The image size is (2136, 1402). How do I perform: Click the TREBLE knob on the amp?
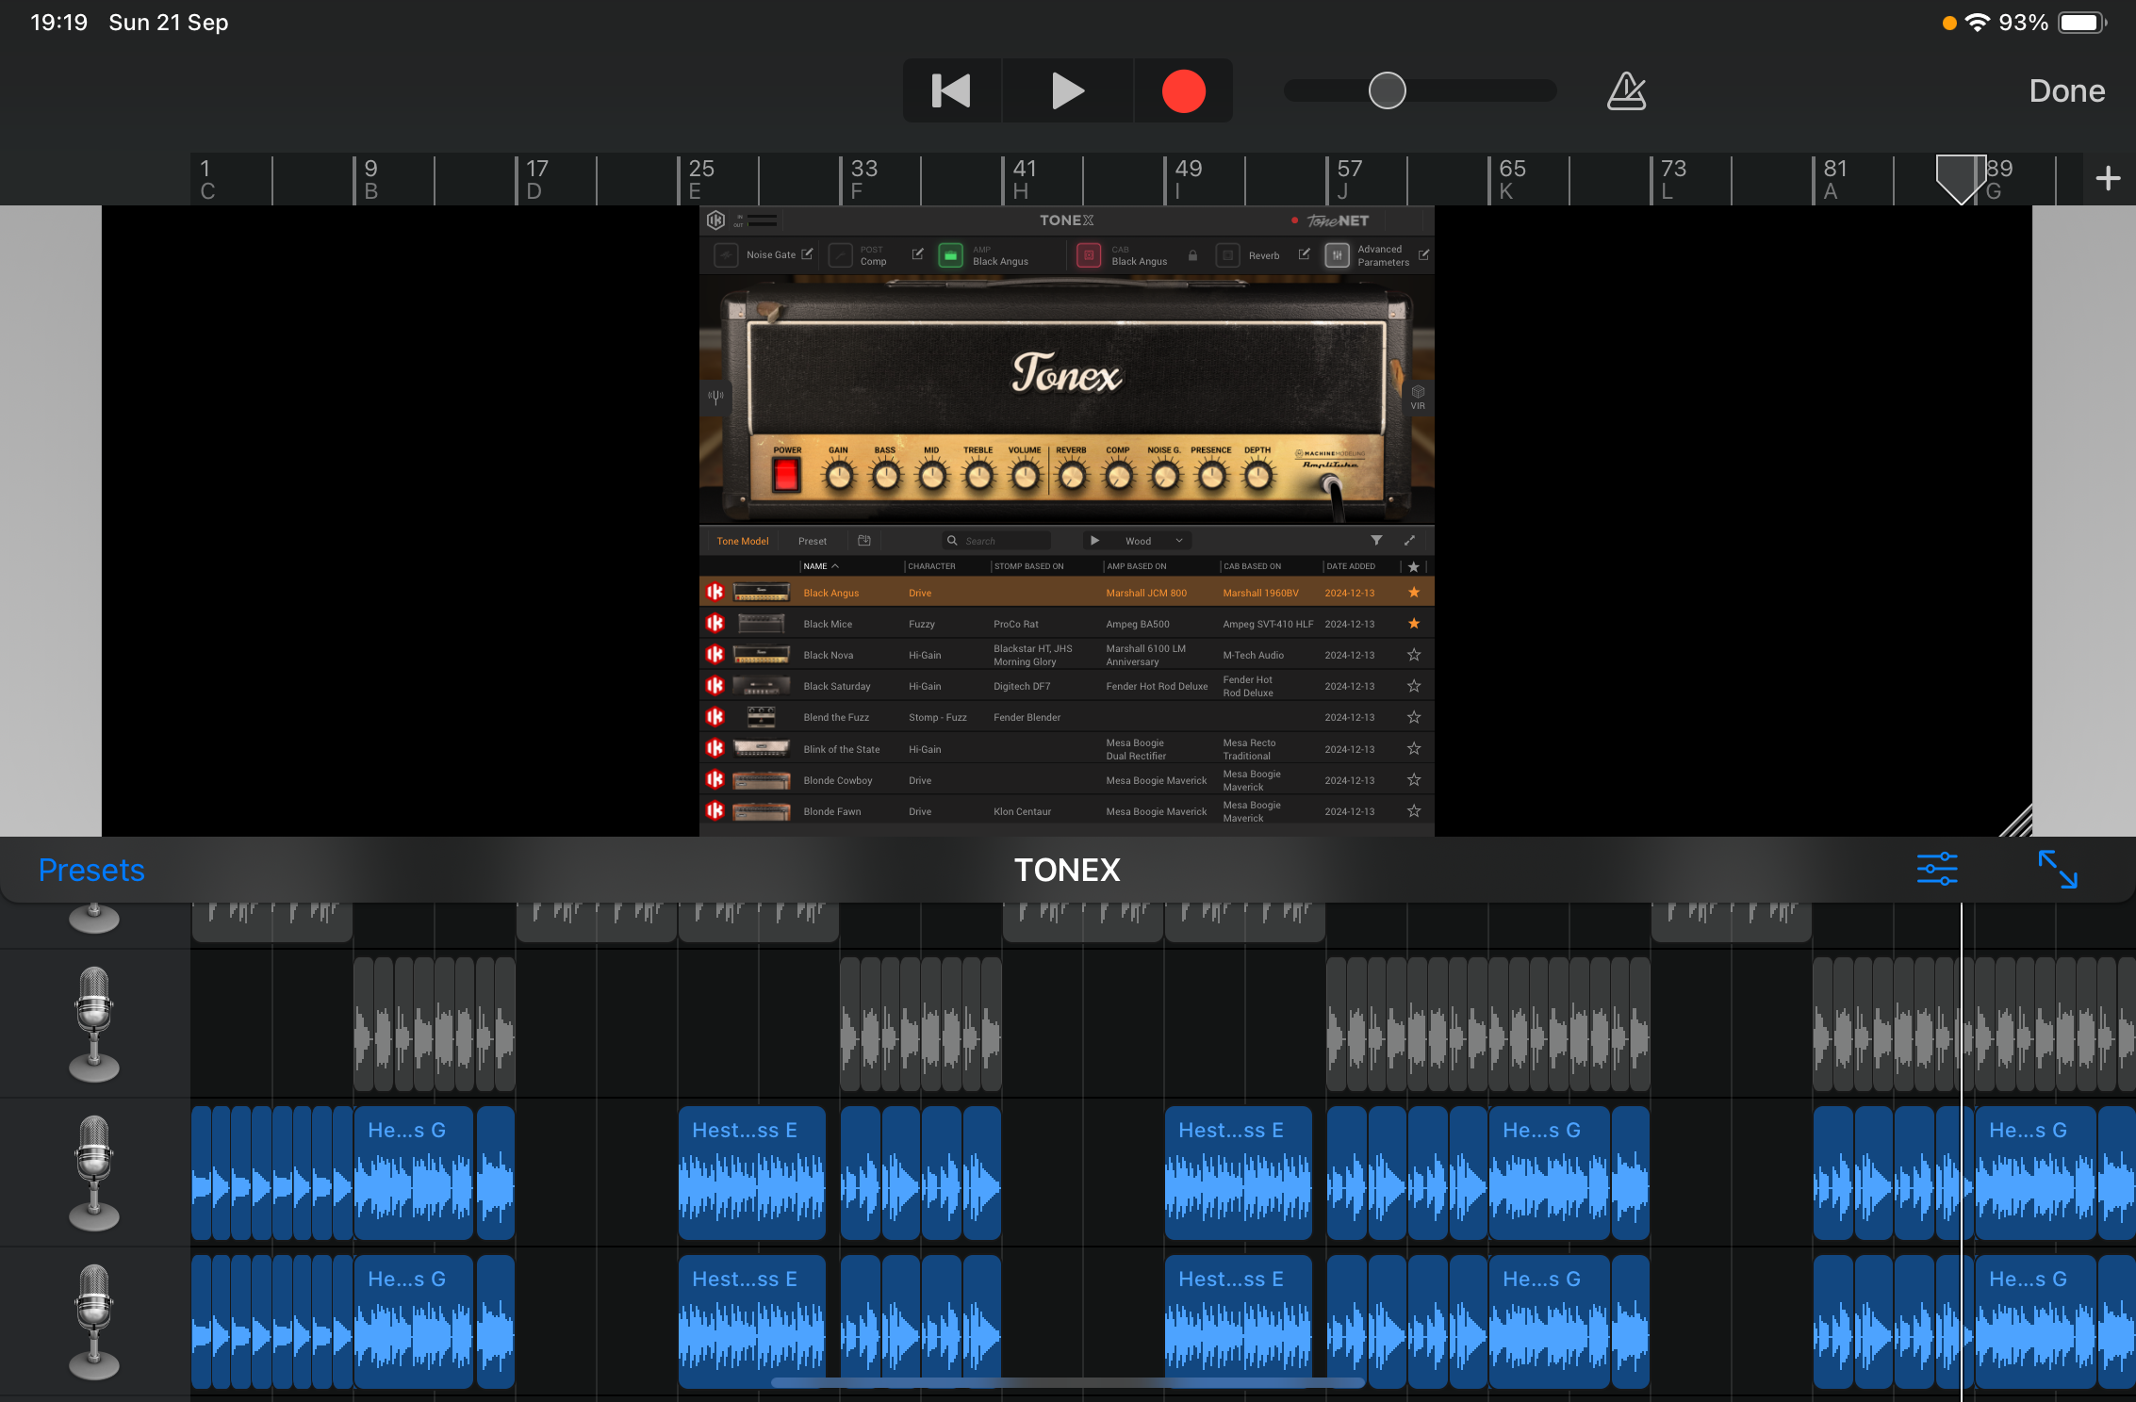[978, 477]
